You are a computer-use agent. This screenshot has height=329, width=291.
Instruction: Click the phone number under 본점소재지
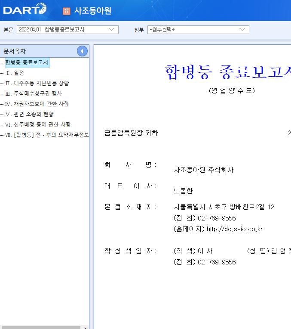[217, 218]
